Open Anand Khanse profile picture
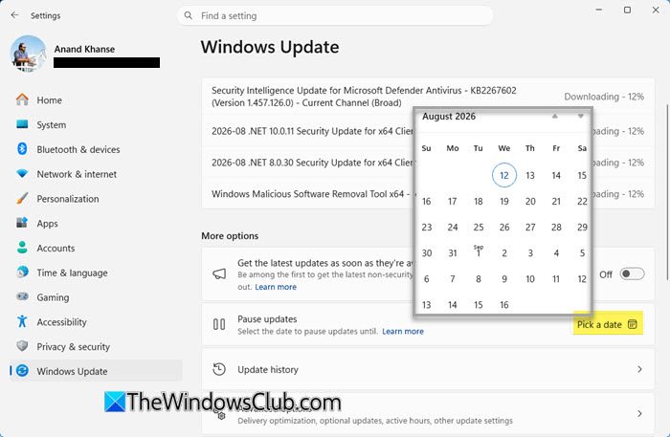Viewport: 670px width, 437px height. point(28,54)
